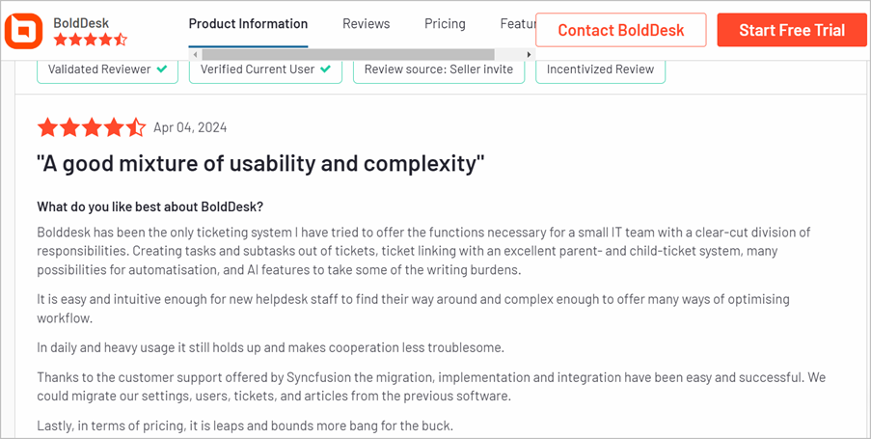Open the partially hidden Features tab
Screen dimensions: 871x439
(518, 24)
